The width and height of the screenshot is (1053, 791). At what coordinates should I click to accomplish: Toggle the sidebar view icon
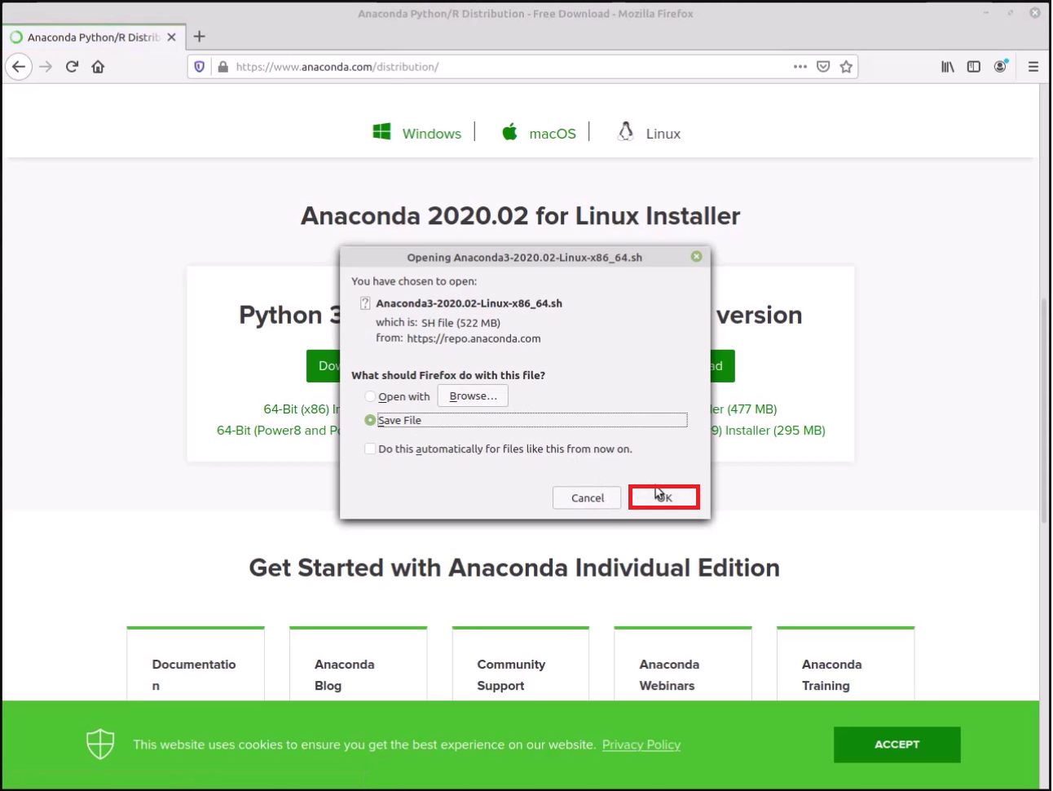pyautogui.click(x=973, y=67)
